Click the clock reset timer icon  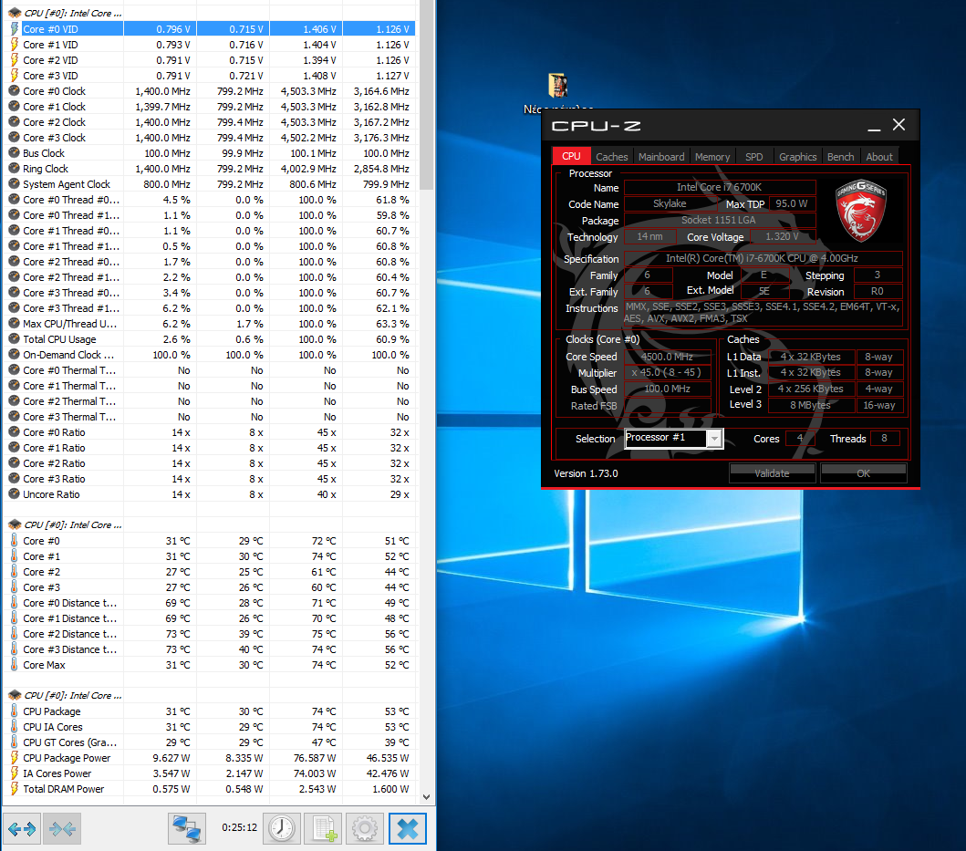click(282, 829)
